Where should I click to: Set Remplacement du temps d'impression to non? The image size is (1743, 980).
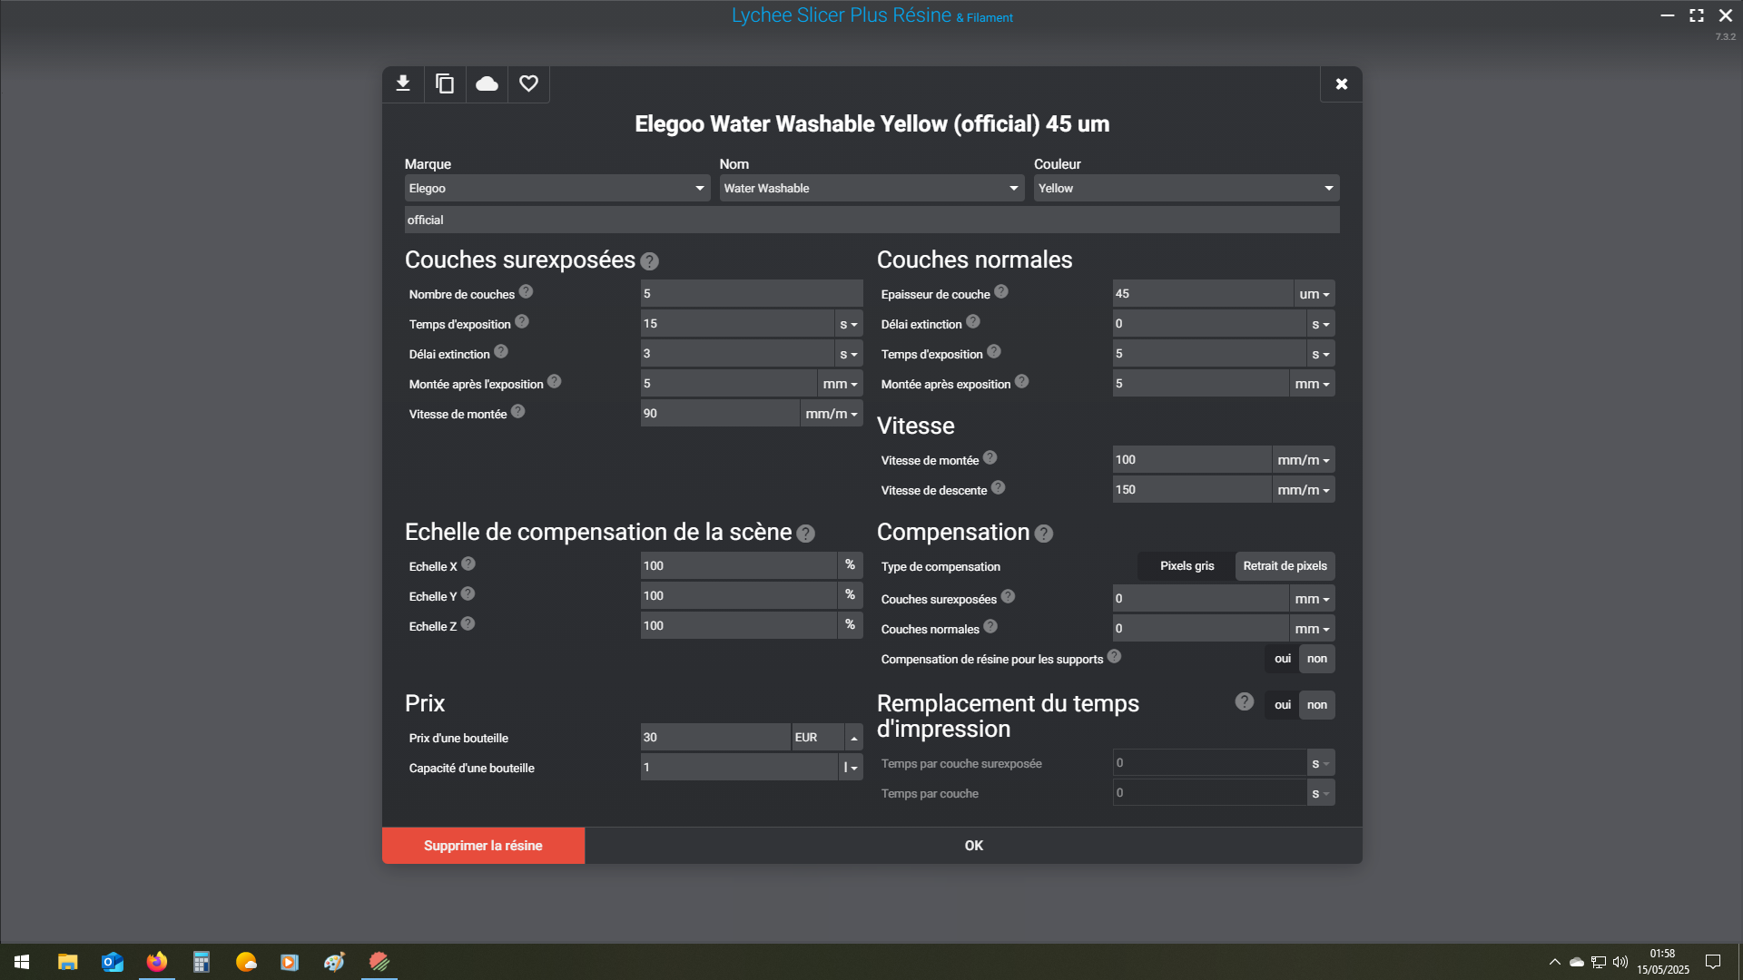[x=1316, y=705]
